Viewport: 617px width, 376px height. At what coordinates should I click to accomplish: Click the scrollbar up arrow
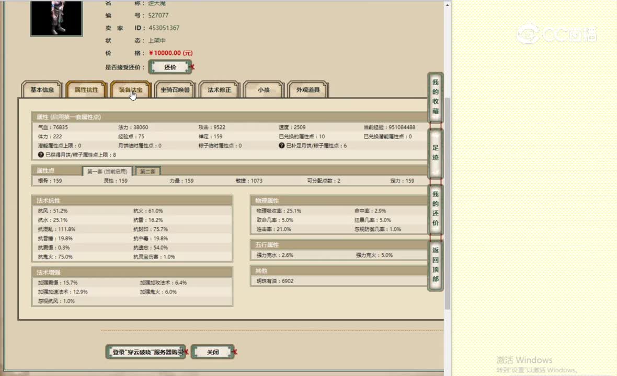tap(447, 5)
